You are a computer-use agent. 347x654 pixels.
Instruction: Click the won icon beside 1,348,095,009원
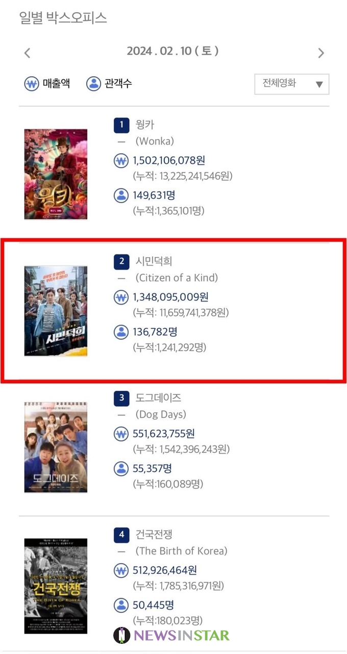pyautogui.click(x=121, y=297)
